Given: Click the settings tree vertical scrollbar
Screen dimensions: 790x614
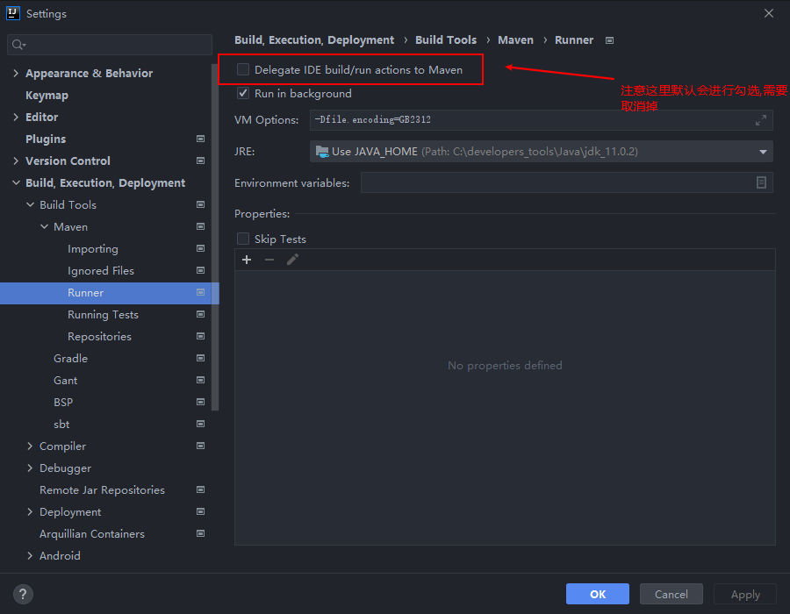Looking at the screenshot, I should pyautogui.click(x=215, y=237).
